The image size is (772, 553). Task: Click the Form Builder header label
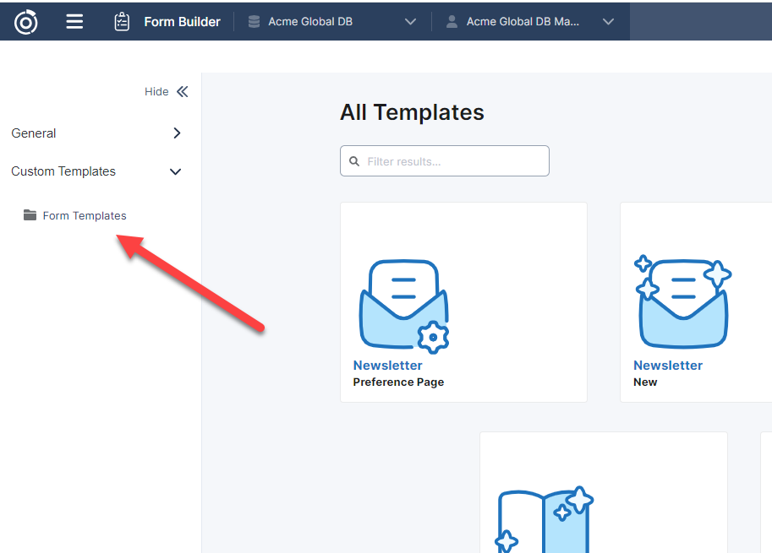(182, 22)
